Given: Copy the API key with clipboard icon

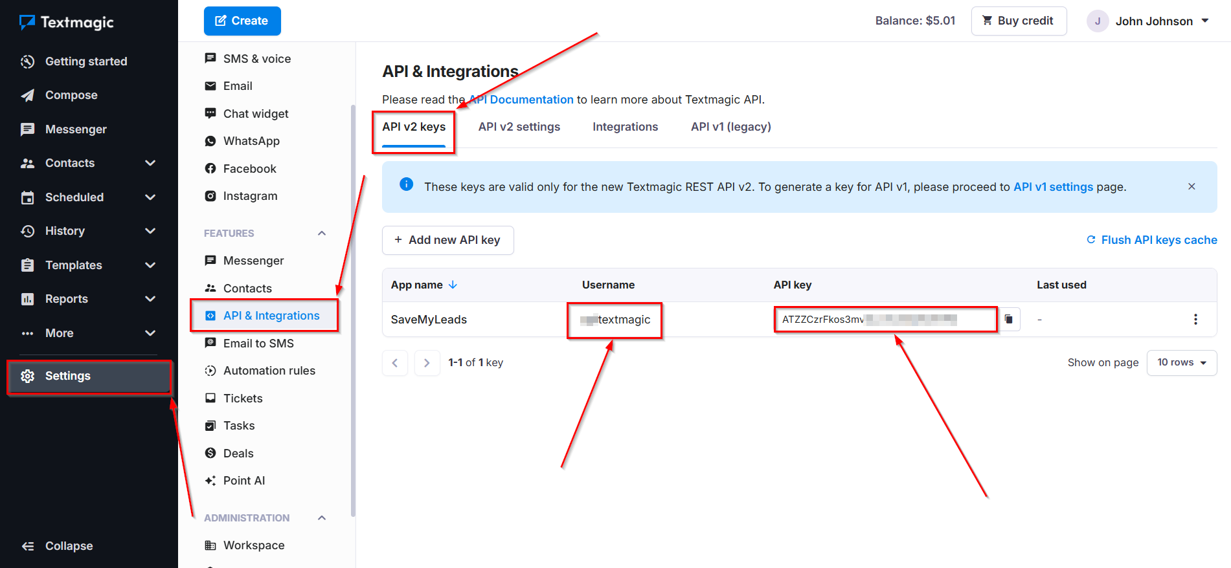Looking at the screenshot, I should [x=1008, y=319].
